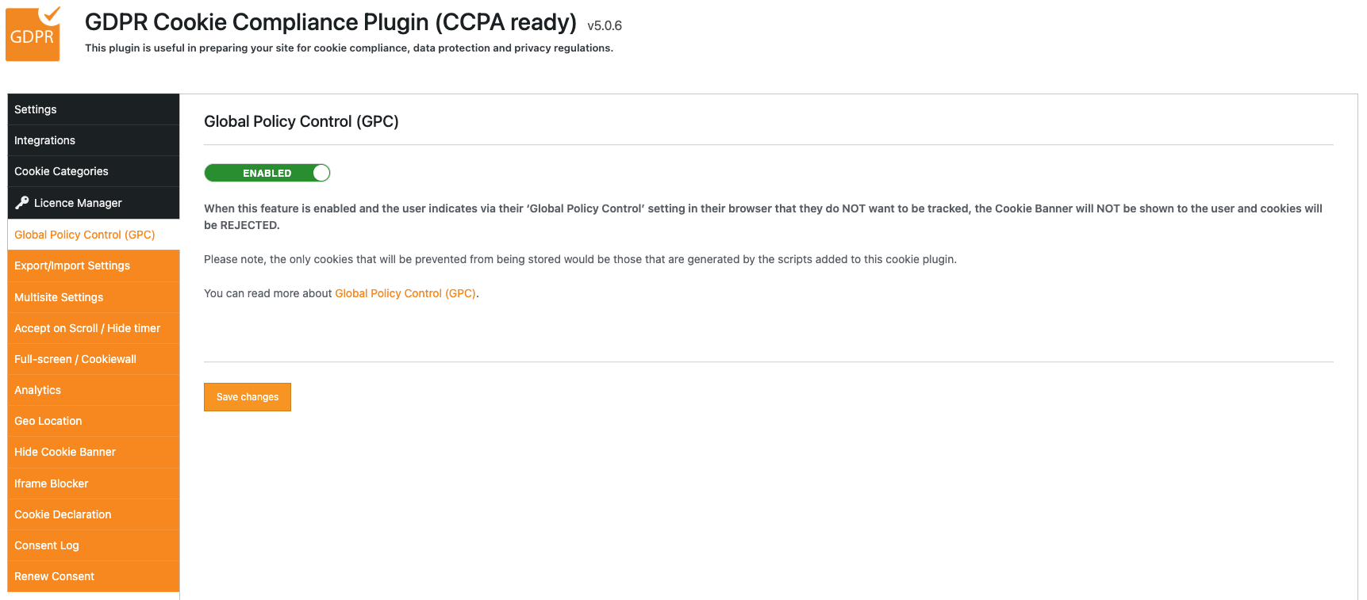Toggle the green ENABLED GPC switch
Screen dimensions: 1367x600
pos(267,173)
